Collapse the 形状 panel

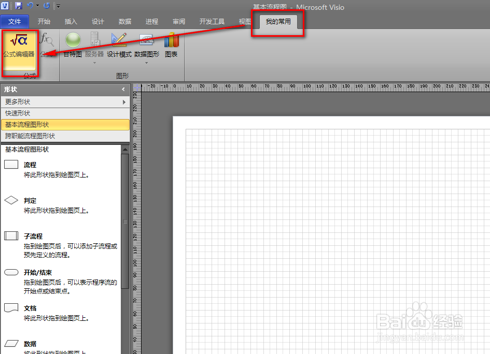[x=123, y=89]
